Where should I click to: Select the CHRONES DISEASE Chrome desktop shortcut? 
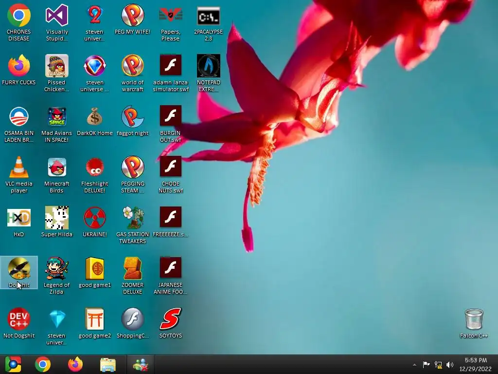(19, 22)
